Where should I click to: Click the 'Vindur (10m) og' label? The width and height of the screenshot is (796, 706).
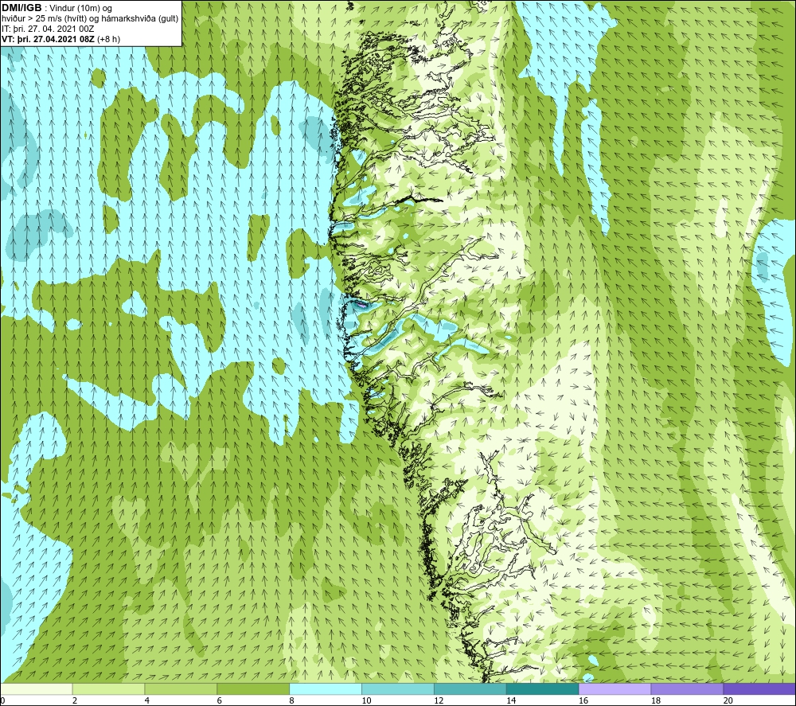(x=80, y=8)
